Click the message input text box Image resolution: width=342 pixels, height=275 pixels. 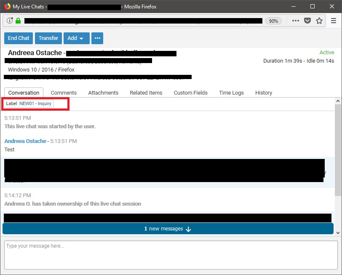click(x=171, y=254)
